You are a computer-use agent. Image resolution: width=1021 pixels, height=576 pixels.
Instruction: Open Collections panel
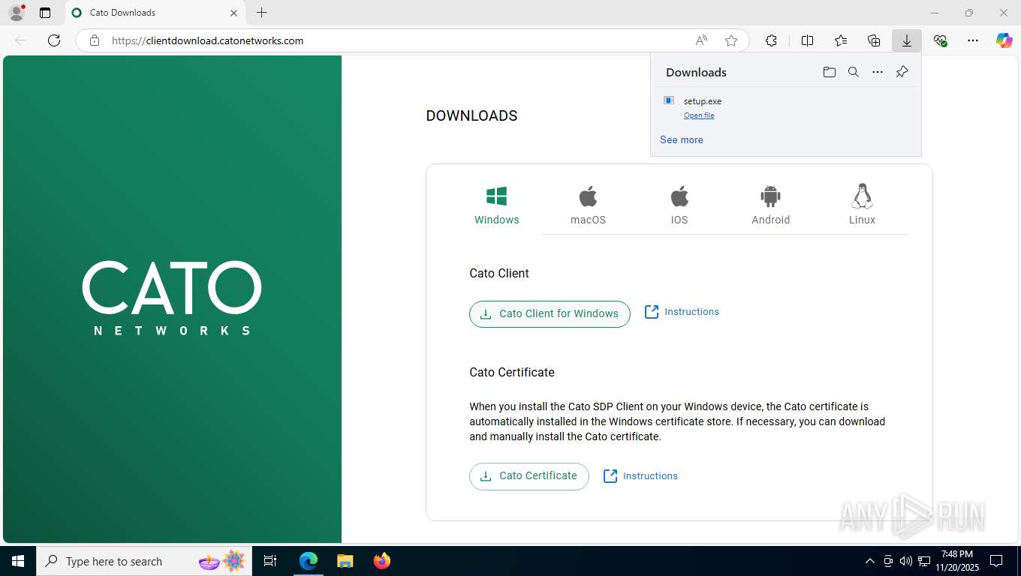pos(874,40)
